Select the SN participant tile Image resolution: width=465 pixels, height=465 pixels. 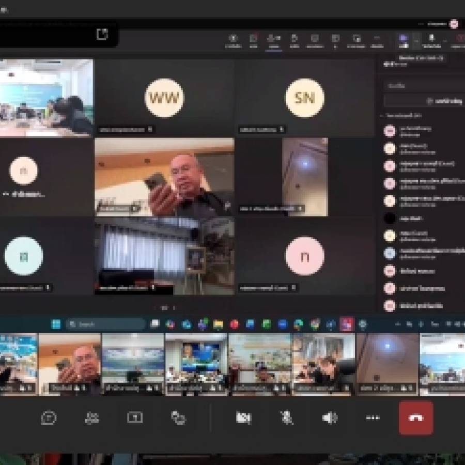304,98
